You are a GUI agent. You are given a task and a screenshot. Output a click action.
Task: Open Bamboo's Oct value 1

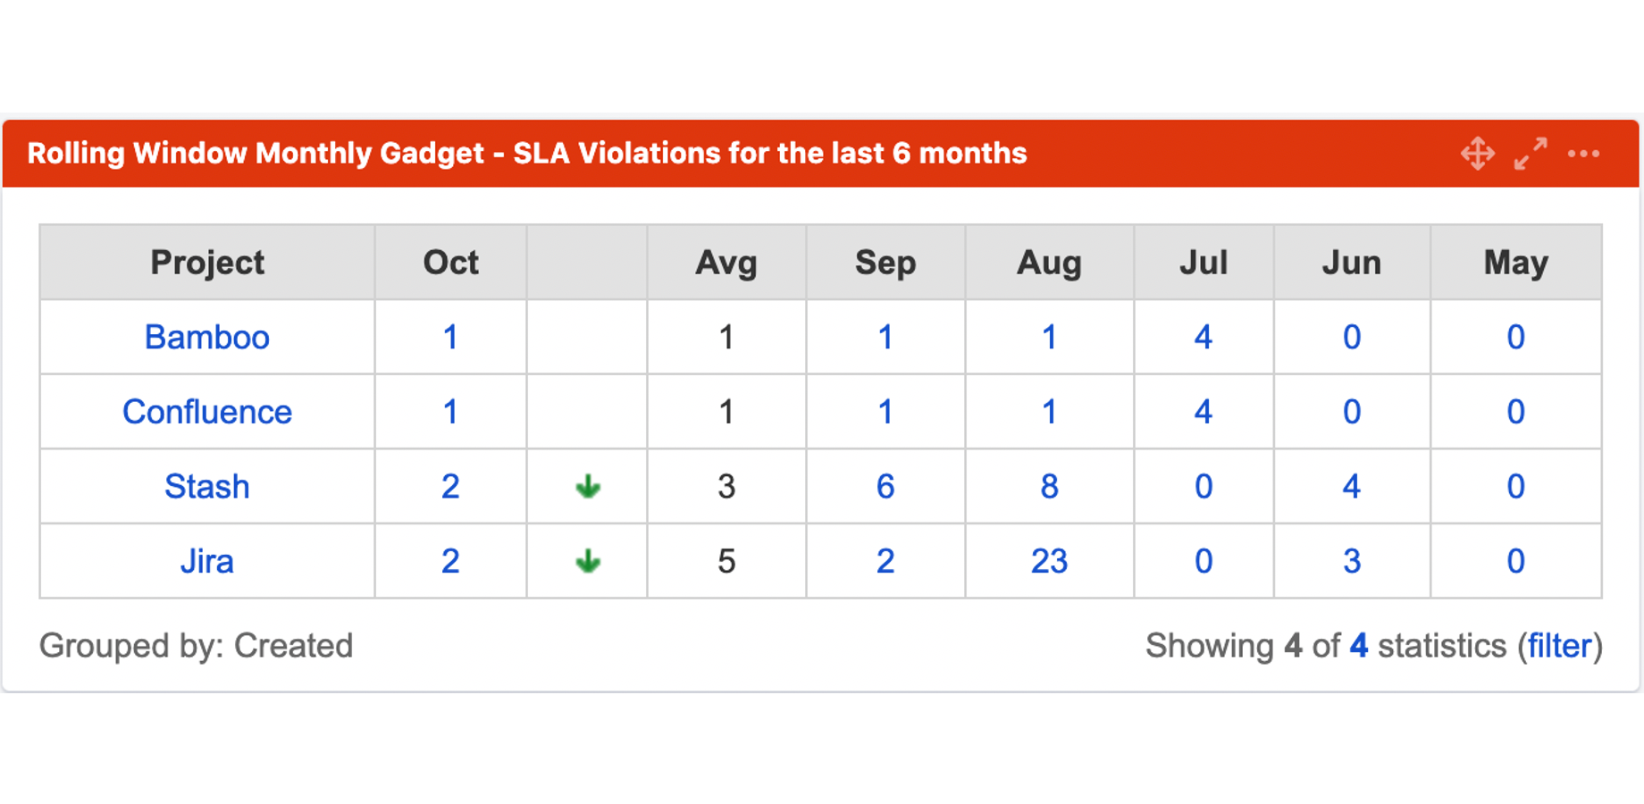(450, 338)
